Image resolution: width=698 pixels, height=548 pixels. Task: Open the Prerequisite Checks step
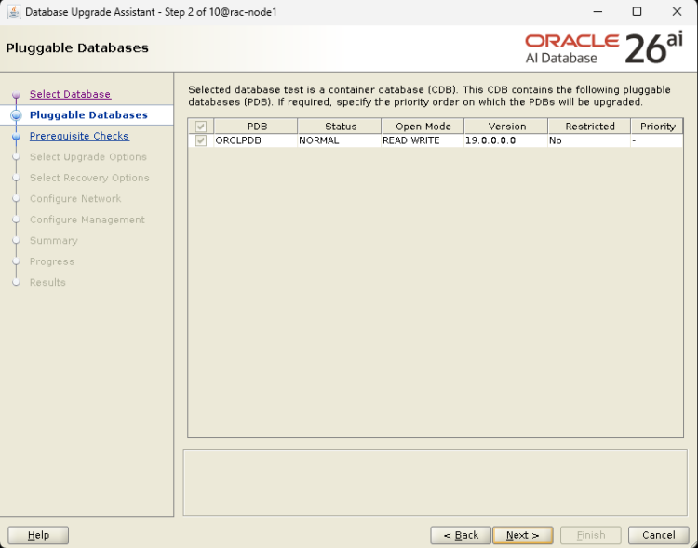coord(79,136)
